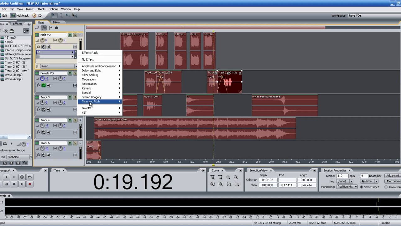Open the Effects menu in menu bar

pyautogui.click(x=41, y=9)
